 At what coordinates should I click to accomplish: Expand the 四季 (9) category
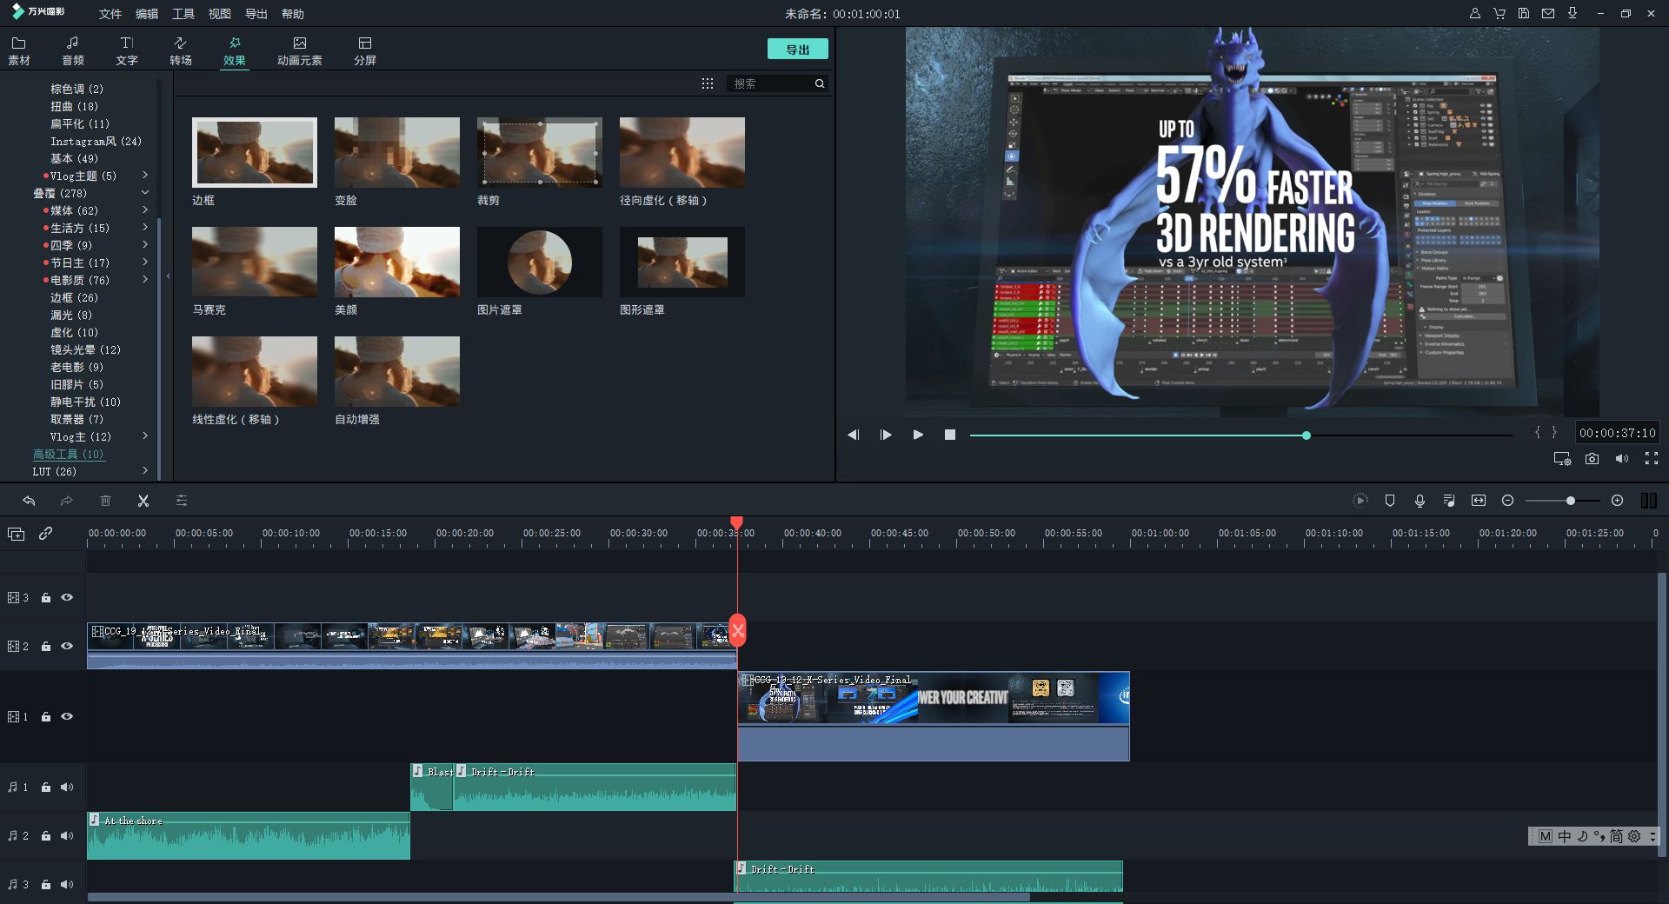click(145, 245)
